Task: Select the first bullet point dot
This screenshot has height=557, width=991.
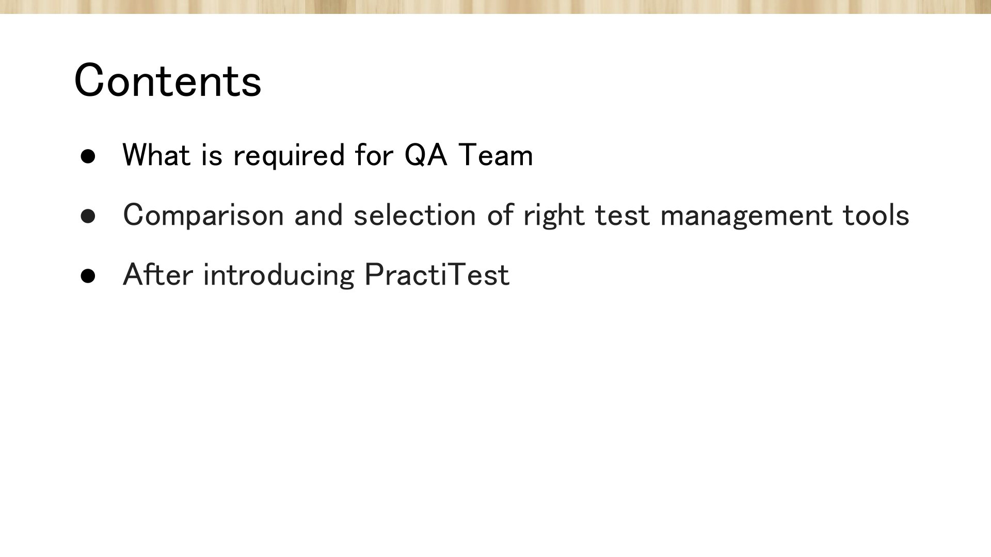Action: (88, 156)
